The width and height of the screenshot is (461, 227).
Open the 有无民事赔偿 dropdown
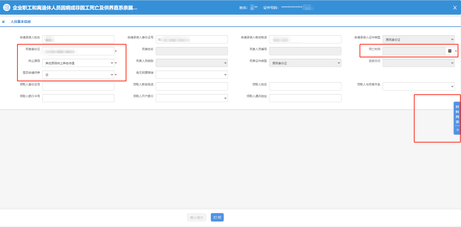[192, 75]
